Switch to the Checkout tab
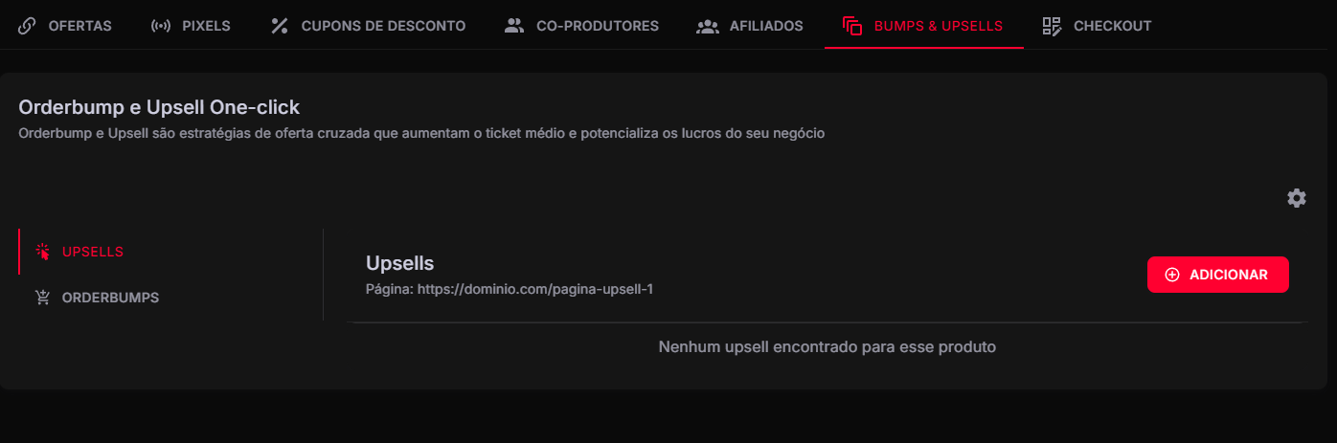This screenshot has width=1337, height=443. pos(1112,26)
